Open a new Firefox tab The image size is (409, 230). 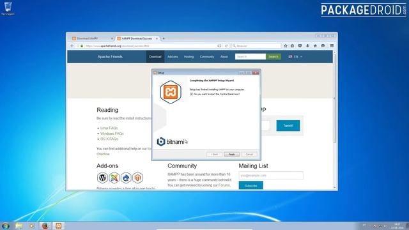point(164,38)
